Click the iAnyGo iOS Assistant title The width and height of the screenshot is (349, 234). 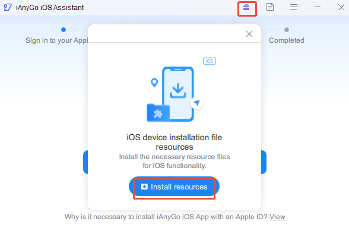pos(50,8)
